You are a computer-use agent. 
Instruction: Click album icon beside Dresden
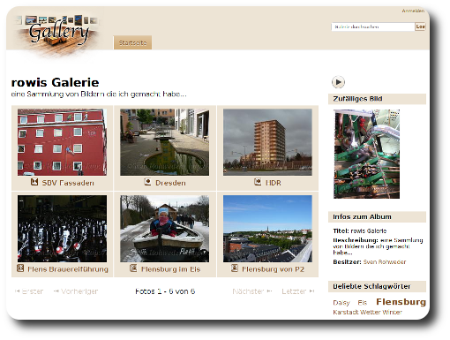tap(147, 182)
